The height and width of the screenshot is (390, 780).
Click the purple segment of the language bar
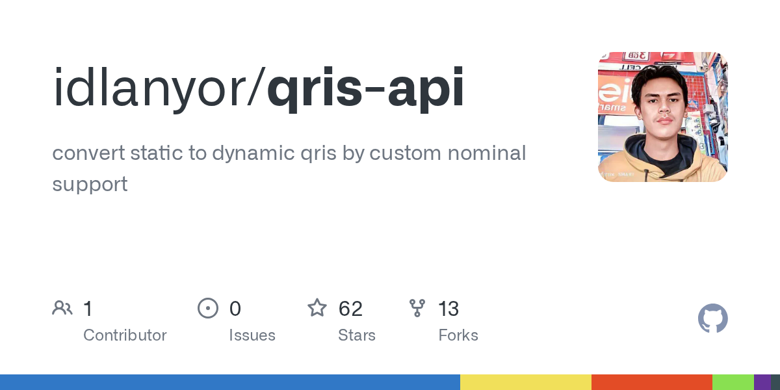[762, 382]
